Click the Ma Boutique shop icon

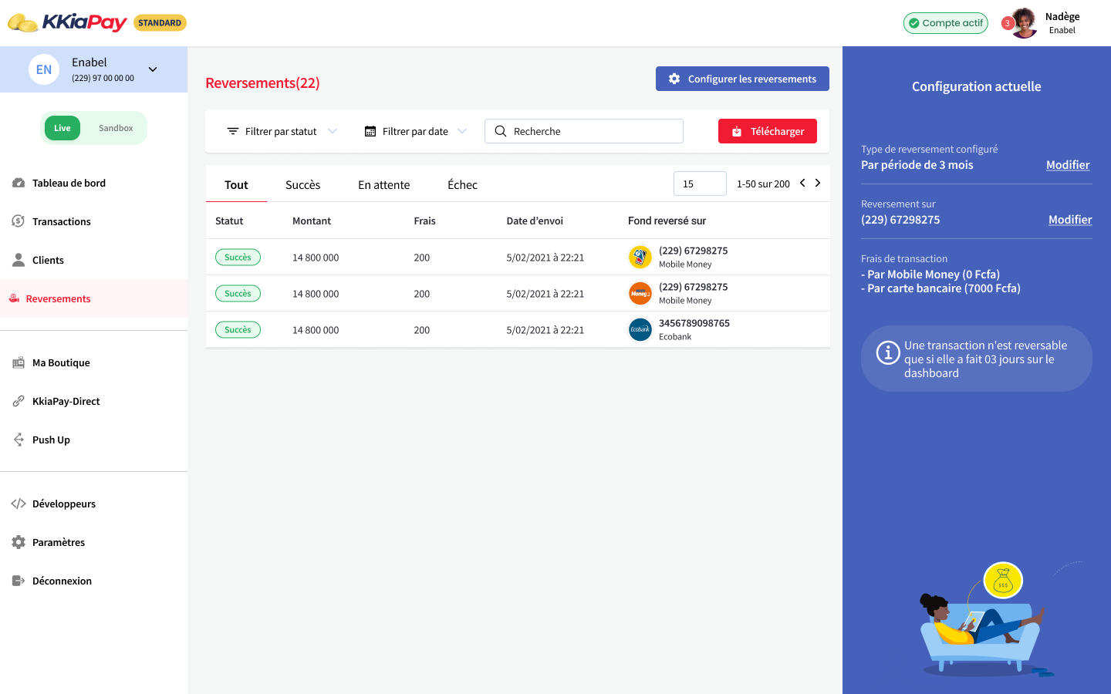(19, 362)
